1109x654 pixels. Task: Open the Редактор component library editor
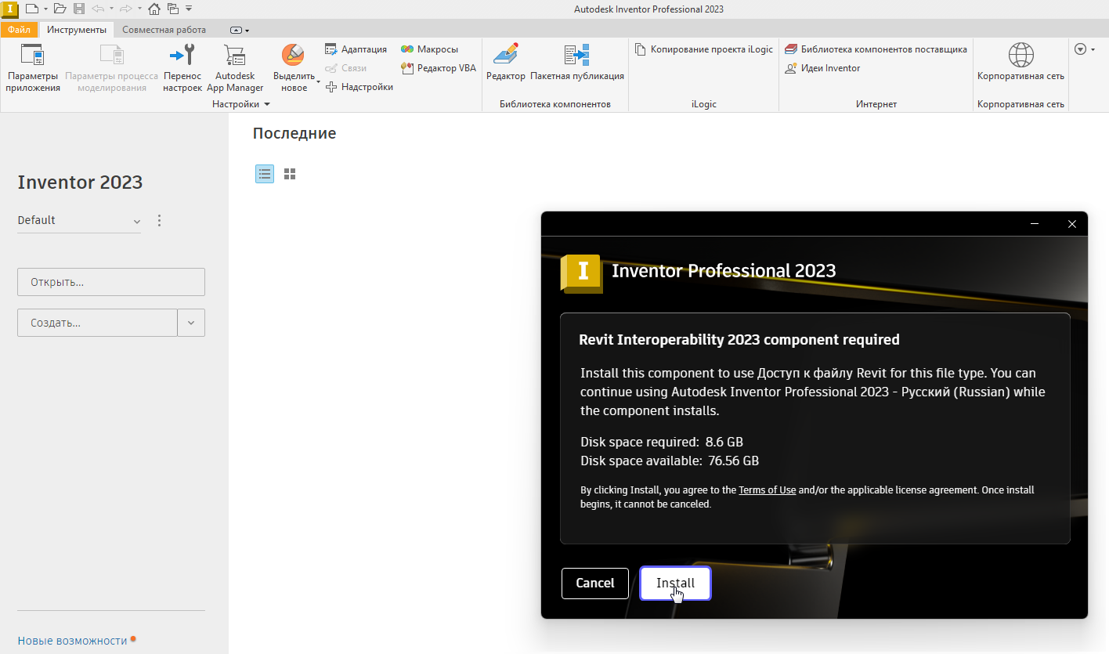[x=506, y=63]
